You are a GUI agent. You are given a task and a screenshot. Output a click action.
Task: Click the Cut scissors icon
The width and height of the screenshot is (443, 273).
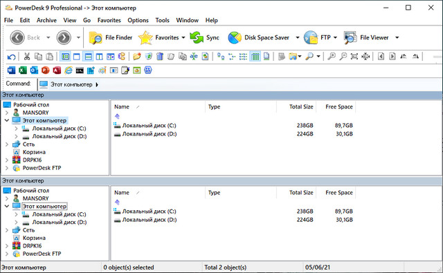(x=27, y=57)
